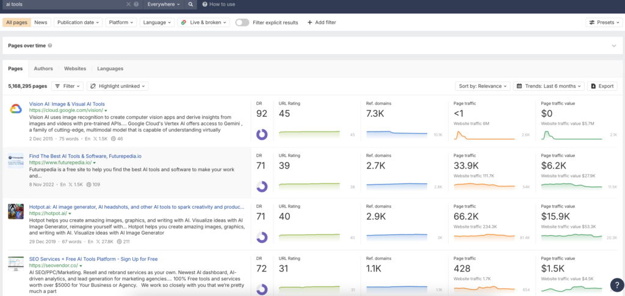Switch to the News filter
Screen dimensions: 625x296
(x=41, y=23)
